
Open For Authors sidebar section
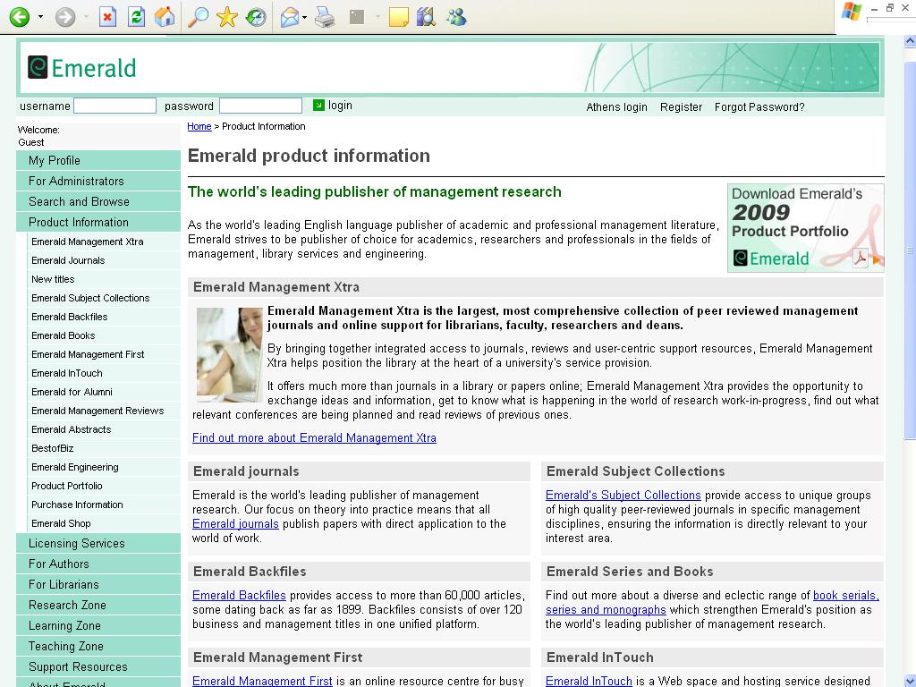click(98, 564)
